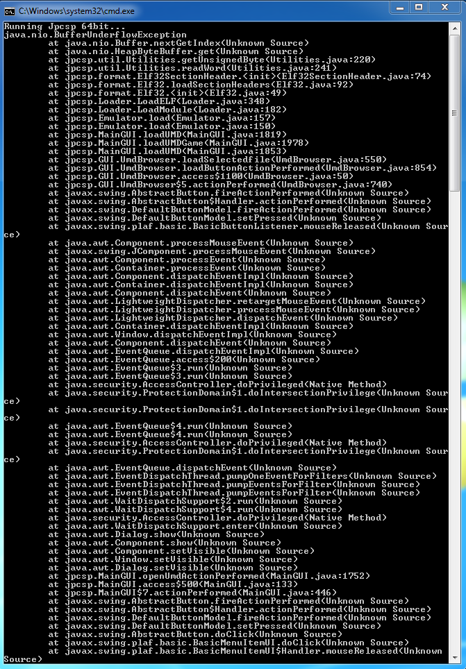The width and height of the screenshot is (466, 669).
Task: Click the WaitDispatchSupport.enter line
Action: (x=194, y=525)
